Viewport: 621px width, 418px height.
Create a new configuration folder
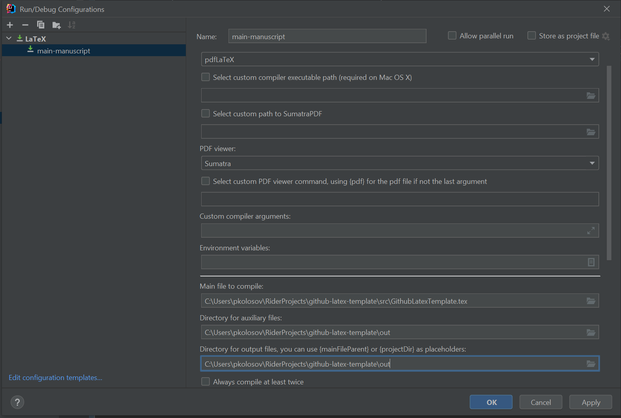tap(57, 25)
